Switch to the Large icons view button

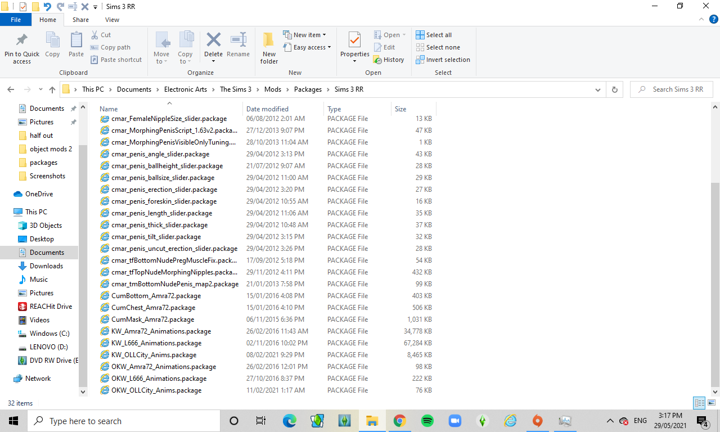coord(712,403)
